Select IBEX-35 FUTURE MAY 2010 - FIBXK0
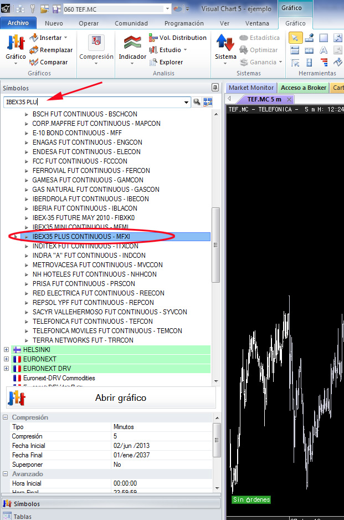The image size is (344, 520). (84, 217)
